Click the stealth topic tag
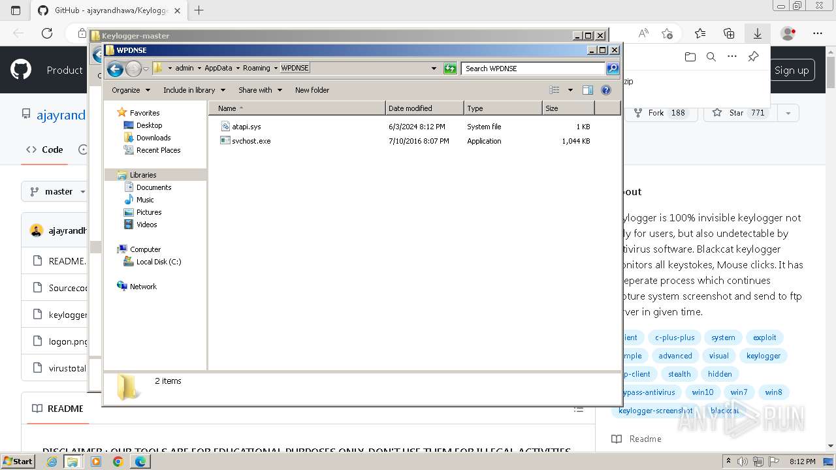This screenshot has width=836, height=470. click(679, 374)
